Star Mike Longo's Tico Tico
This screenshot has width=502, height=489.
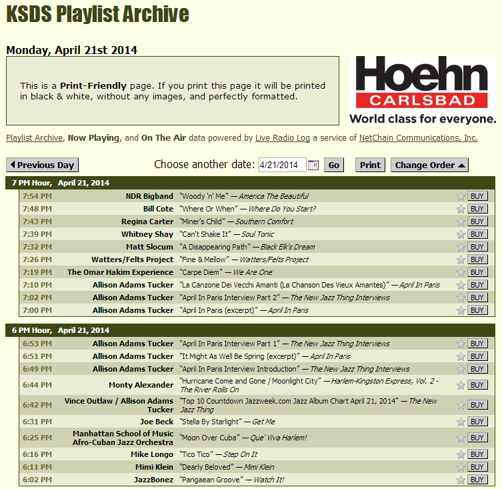pos(461,454)
